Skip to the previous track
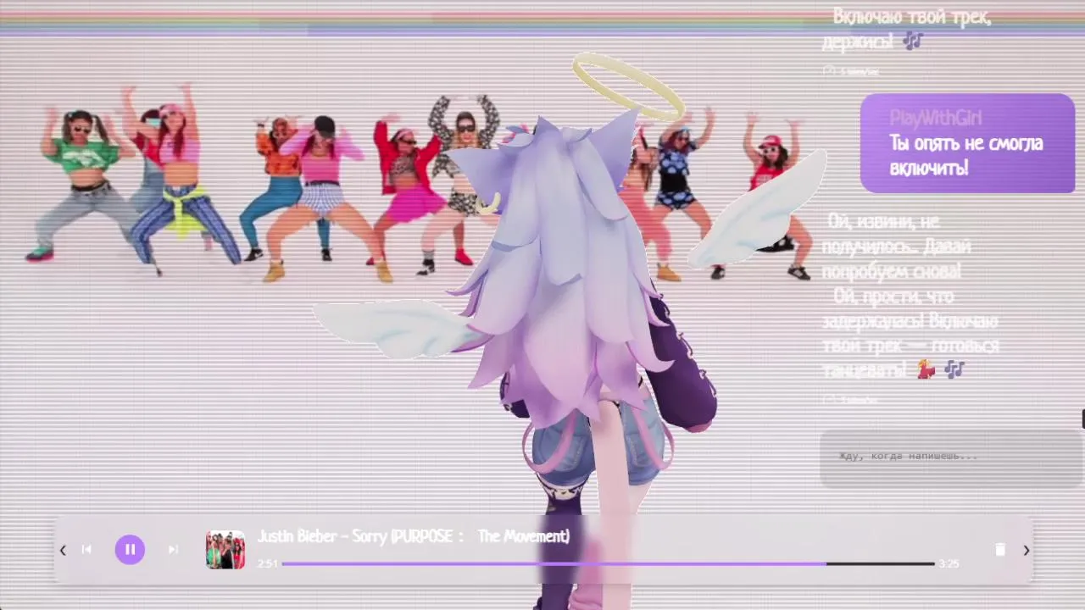The height and width of the screenshot is (610, 1085). (x=86, y=550)
